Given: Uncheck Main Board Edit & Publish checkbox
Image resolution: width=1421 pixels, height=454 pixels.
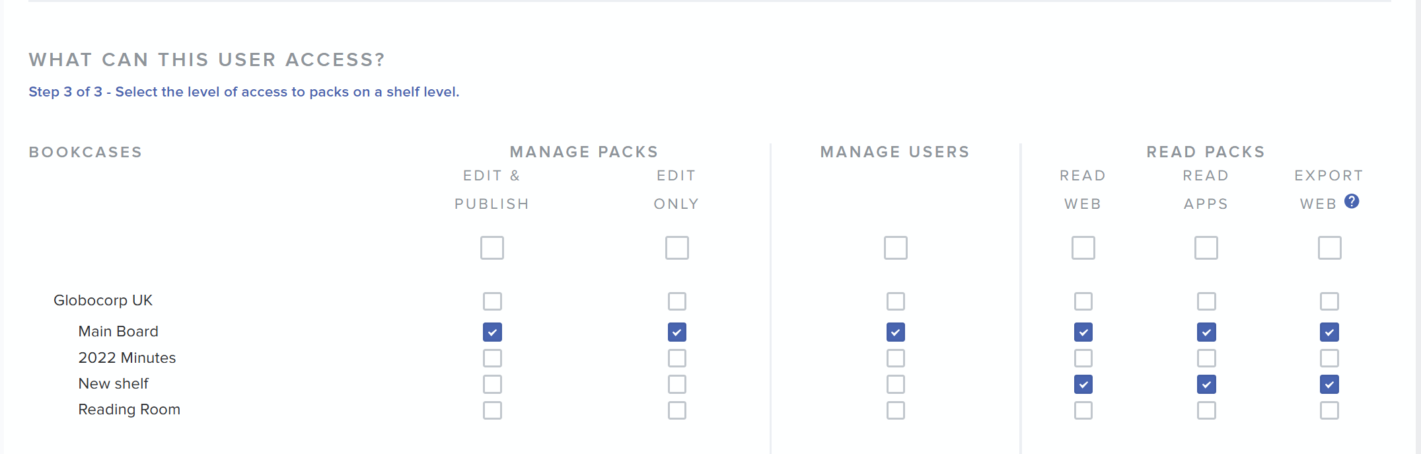Looking at the screenshot, I should click(x=492, y=332).
